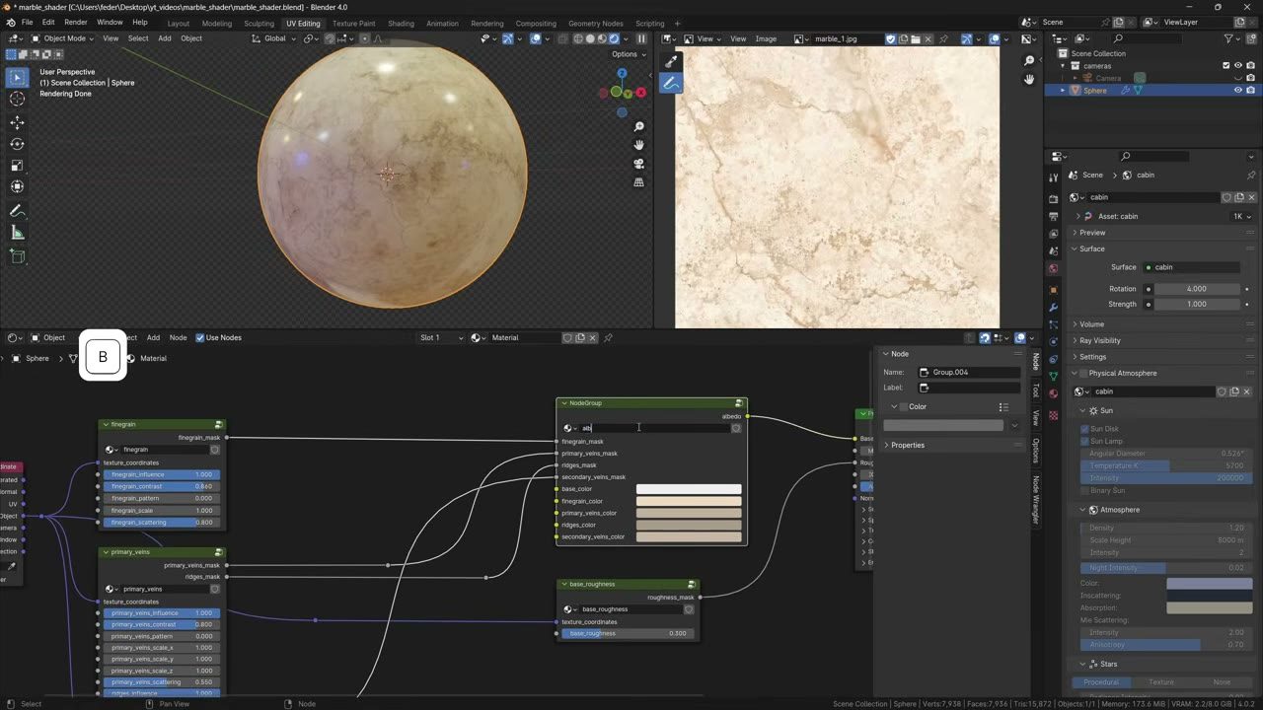Click the Options button in the 3D viewport
Viewport: 1263px width, 710px height.
[627, 54]
